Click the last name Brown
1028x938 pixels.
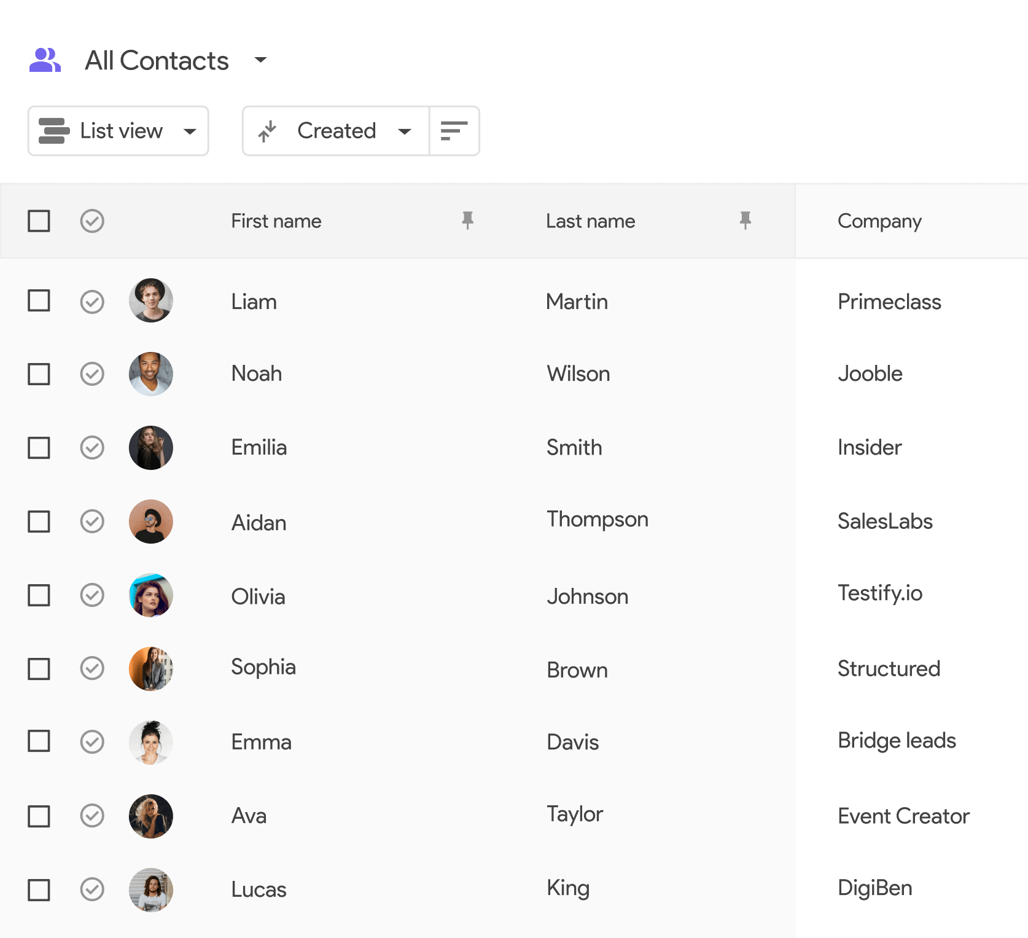click(577, 670)
